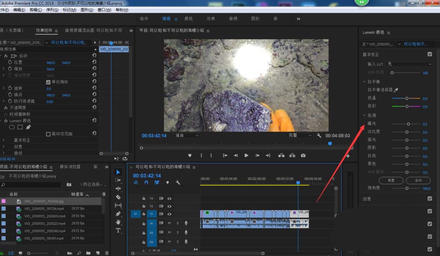Open the 媒体浏览器 panel tab
This screenshot has height=256, width=440.
pyautogui.click(x=70, y=167)
